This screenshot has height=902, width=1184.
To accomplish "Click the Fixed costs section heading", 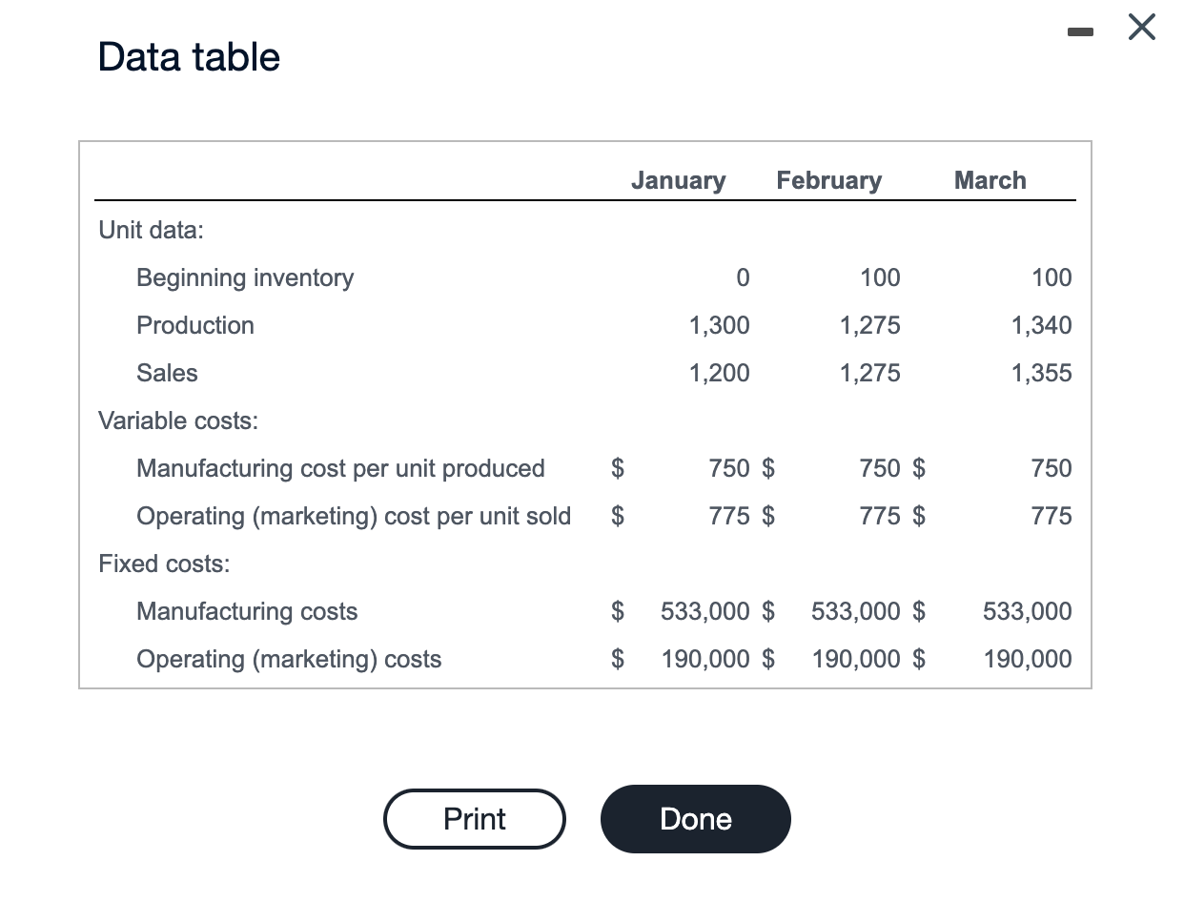I will (162, 564).
